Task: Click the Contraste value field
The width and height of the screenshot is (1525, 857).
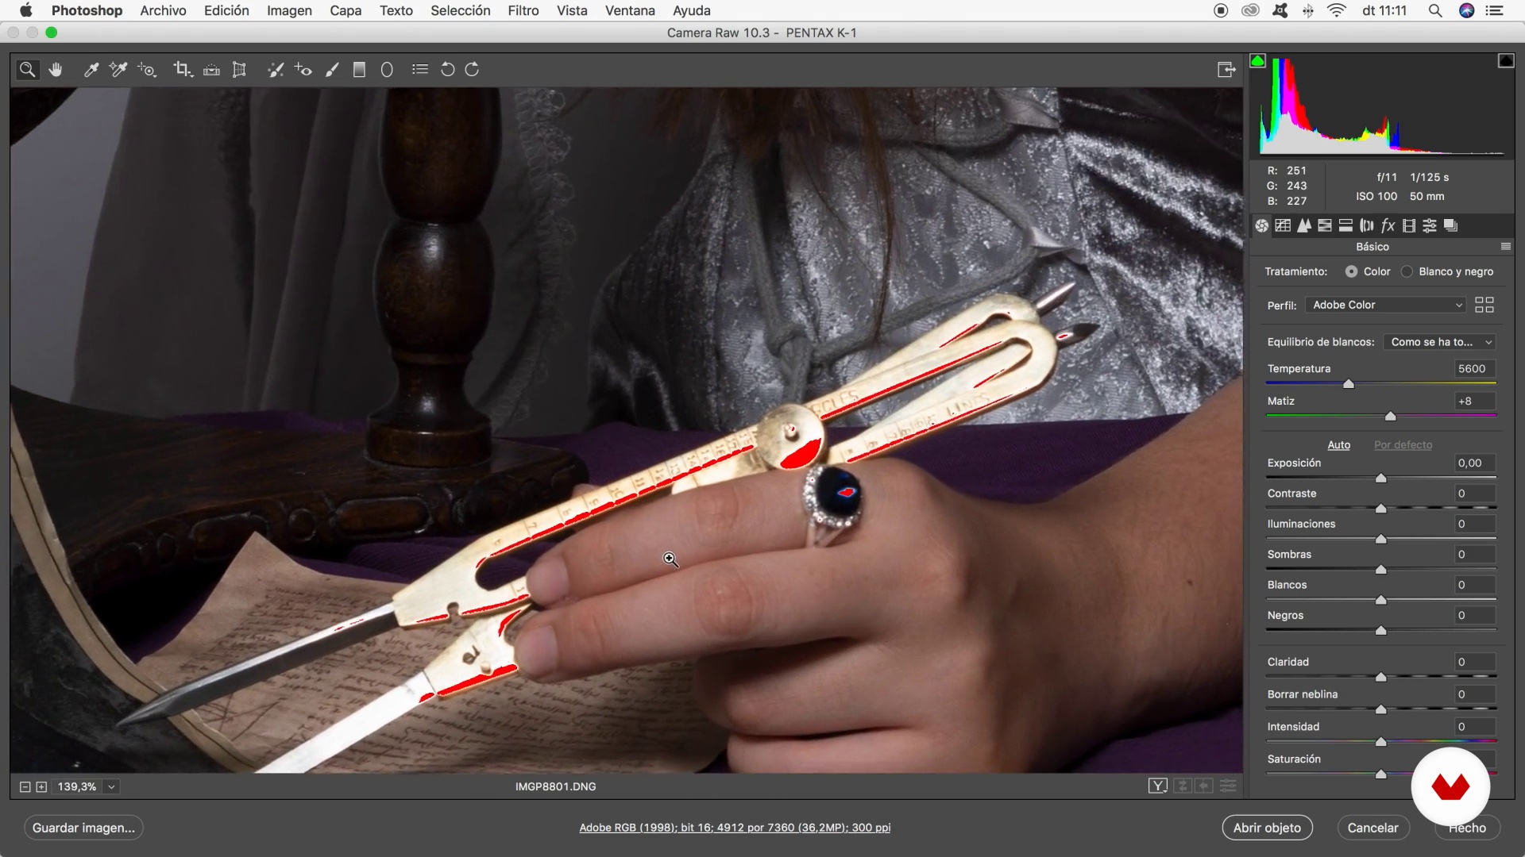Action: pyautogui.click(x=1475, y=494)
